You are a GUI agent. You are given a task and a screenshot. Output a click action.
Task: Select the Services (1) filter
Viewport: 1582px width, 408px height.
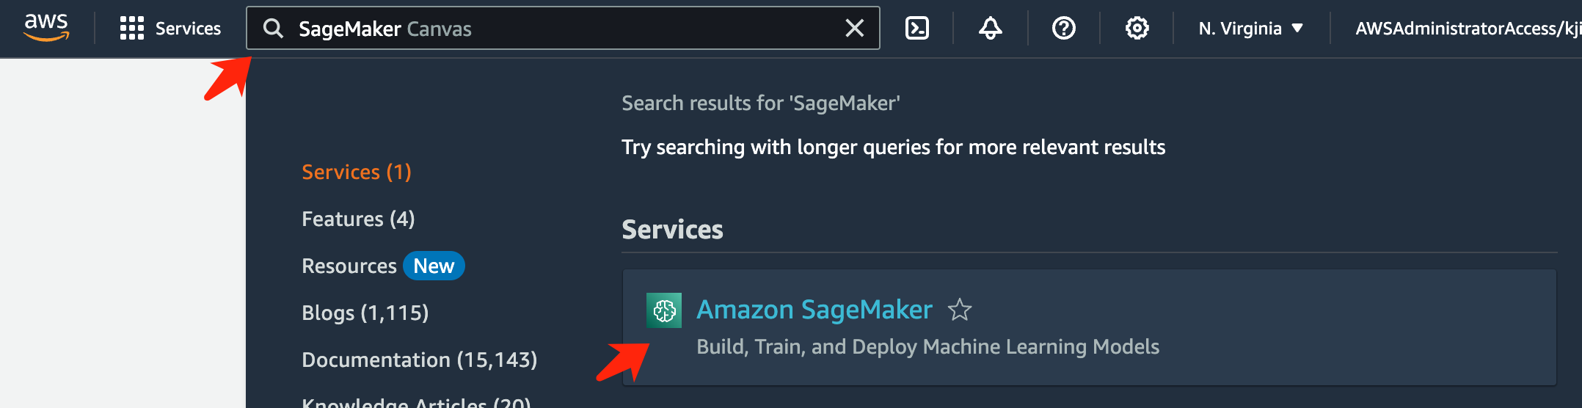pos(357,172)
